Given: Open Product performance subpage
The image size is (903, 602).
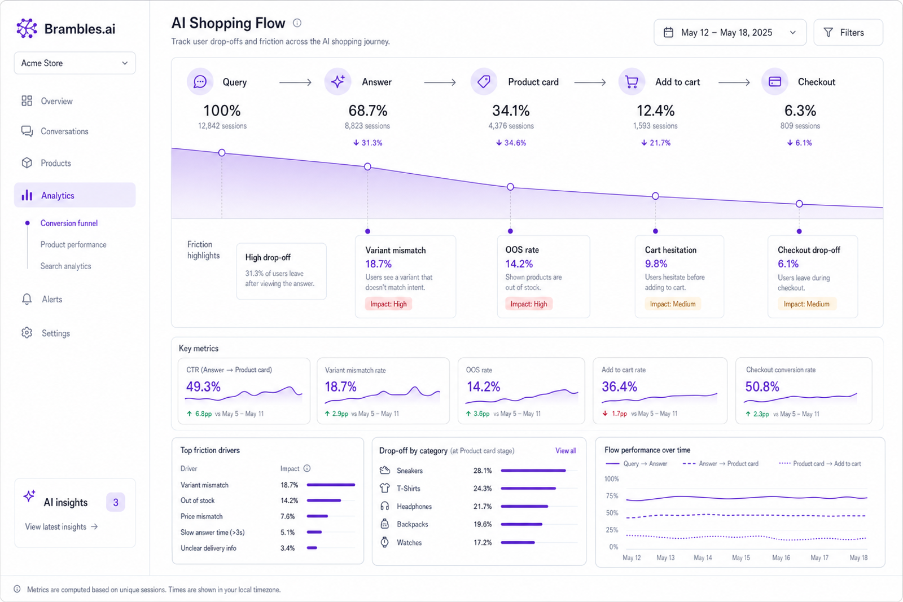Looking at the screenshot, I should [x=73, y=245].
